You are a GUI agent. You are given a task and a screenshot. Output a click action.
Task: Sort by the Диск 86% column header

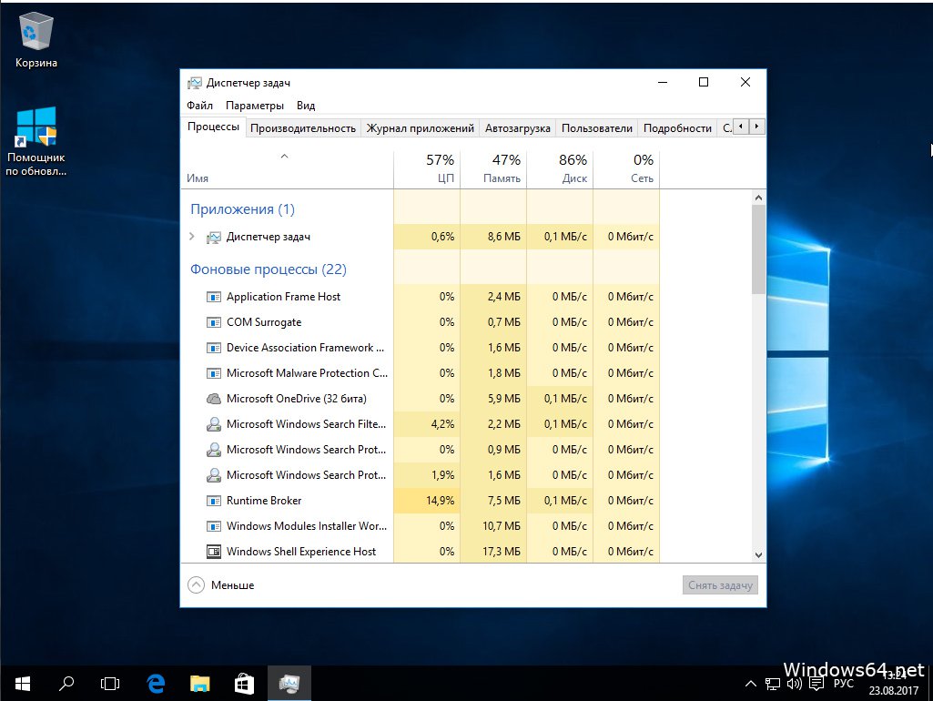[x=560, y=169]
